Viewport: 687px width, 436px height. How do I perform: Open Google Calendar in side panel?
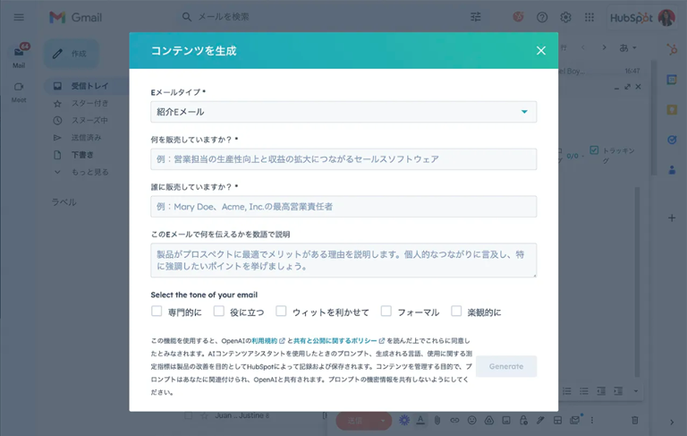(672, 80)
